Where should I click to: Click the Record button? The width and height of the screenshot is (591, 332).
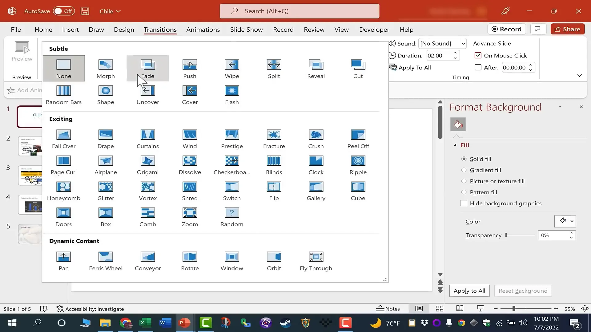(x=507, y=29)
